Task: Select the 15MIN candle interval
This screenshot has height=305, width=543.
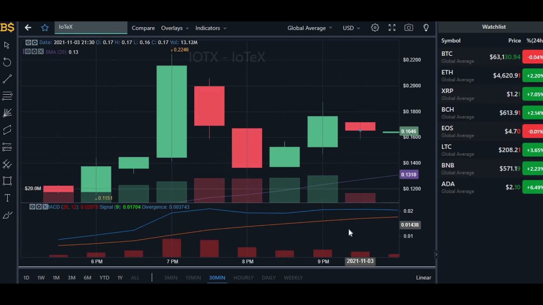Action: coord(193,277)
